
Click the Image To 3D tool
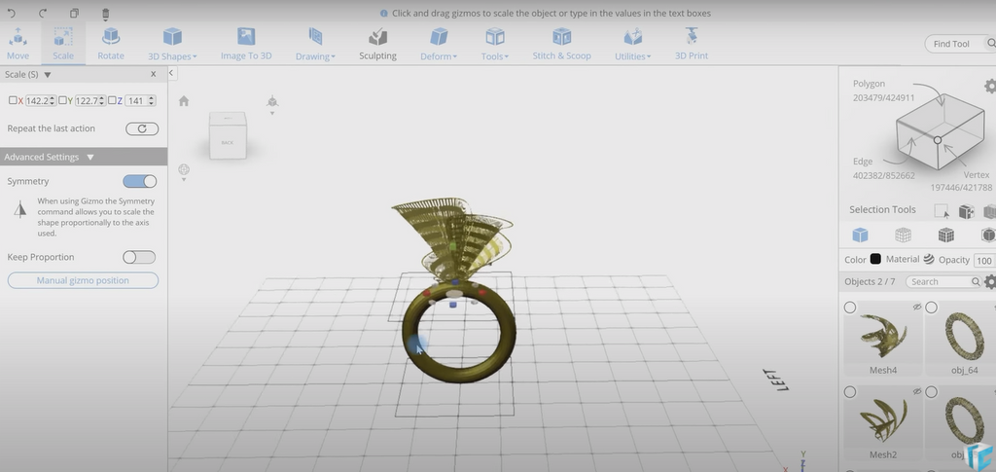(246, 44)
